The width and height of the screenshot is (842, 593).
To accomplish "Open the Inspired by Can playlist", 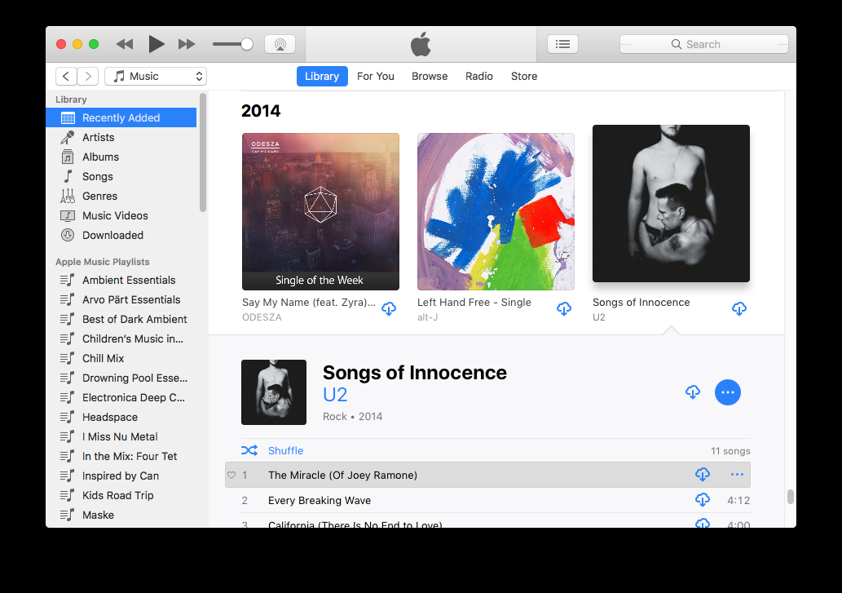I will pyautogui.click(x=121, y=476).
